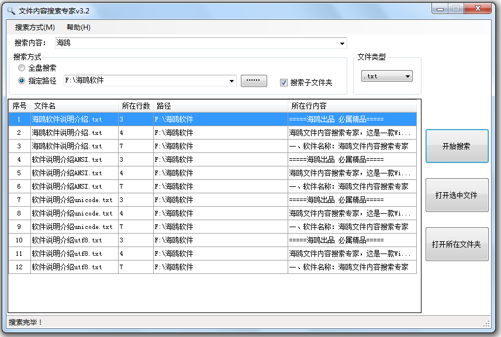
Task: Click the 开始搜索 button
Action: point(457,146)
